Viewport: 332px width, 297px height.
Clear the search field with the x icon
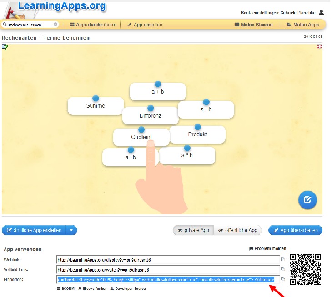pyautogui.click(x=55, y=25)
